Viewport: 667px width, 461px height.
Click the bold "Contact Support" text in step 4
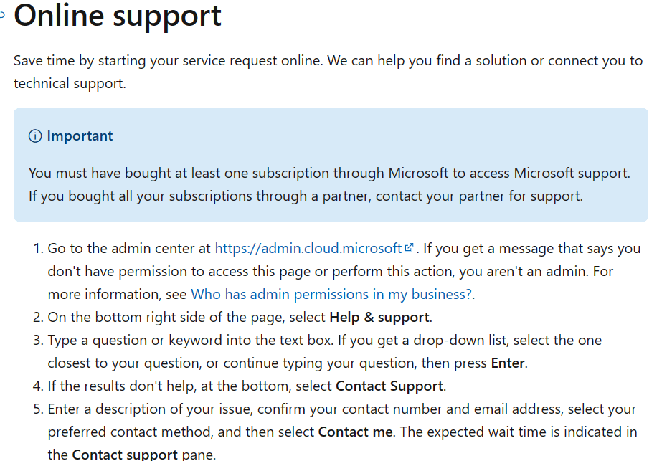tap(389, 386)
